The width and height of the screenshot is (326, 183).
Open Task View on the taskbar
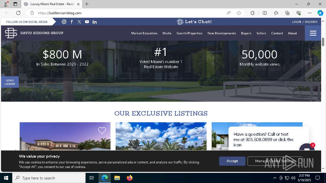pos(92,178)
